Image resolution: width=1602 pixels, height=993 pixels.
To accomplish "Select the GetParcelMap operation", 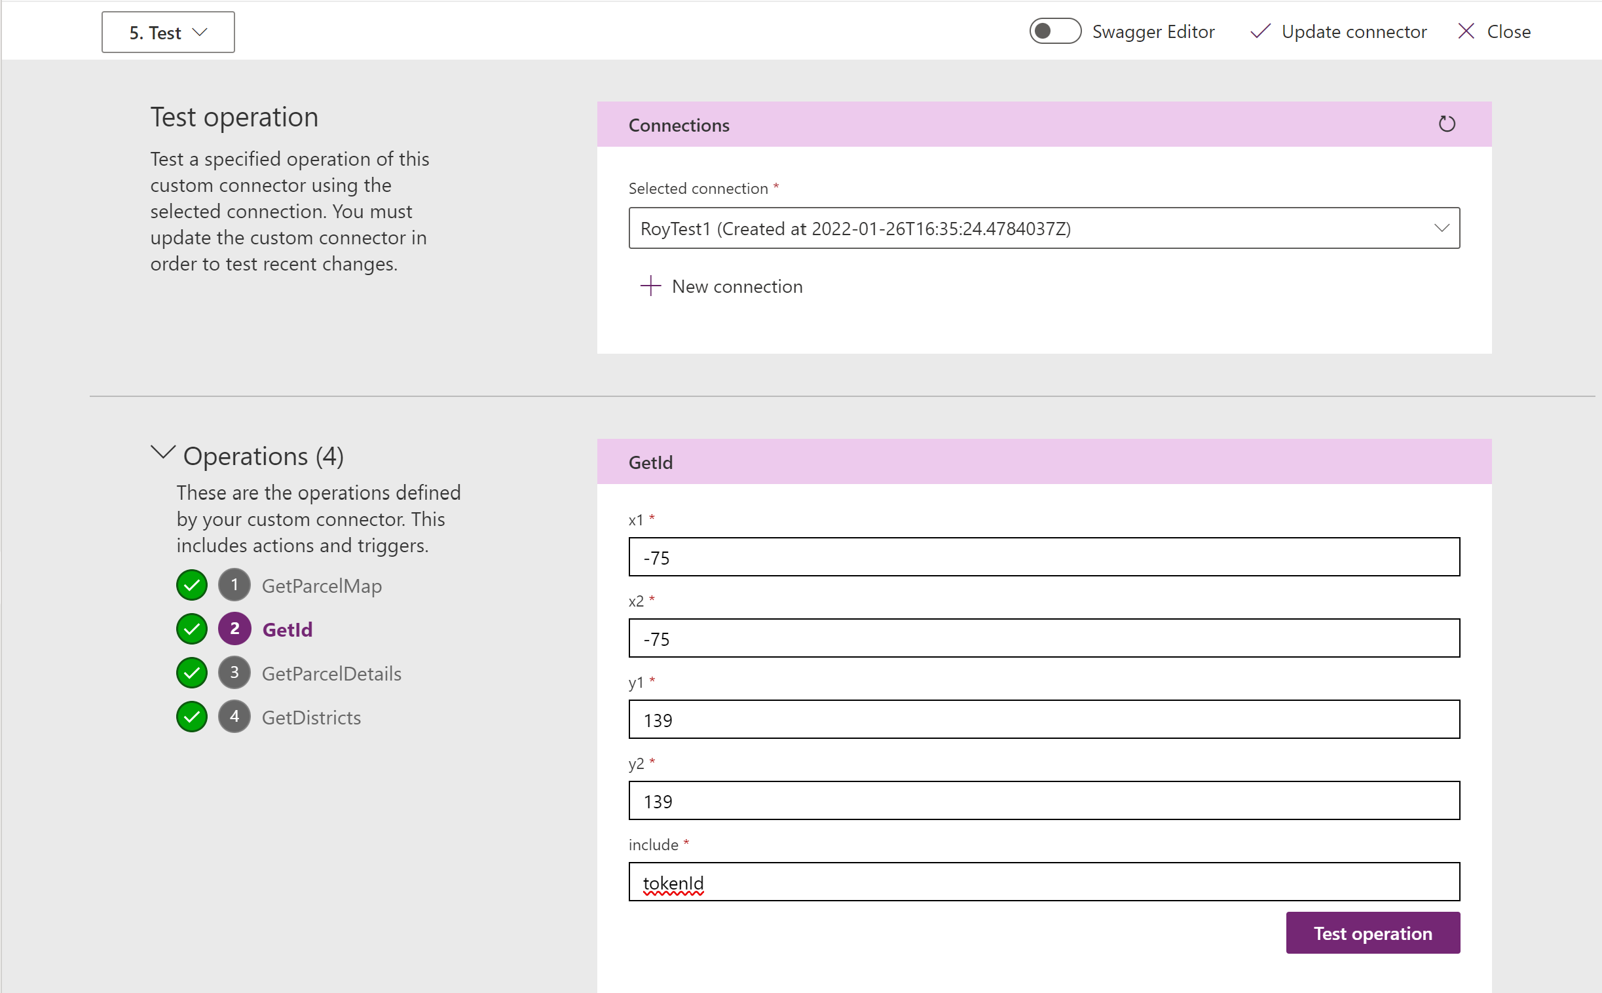I will (x=321, y=586).
